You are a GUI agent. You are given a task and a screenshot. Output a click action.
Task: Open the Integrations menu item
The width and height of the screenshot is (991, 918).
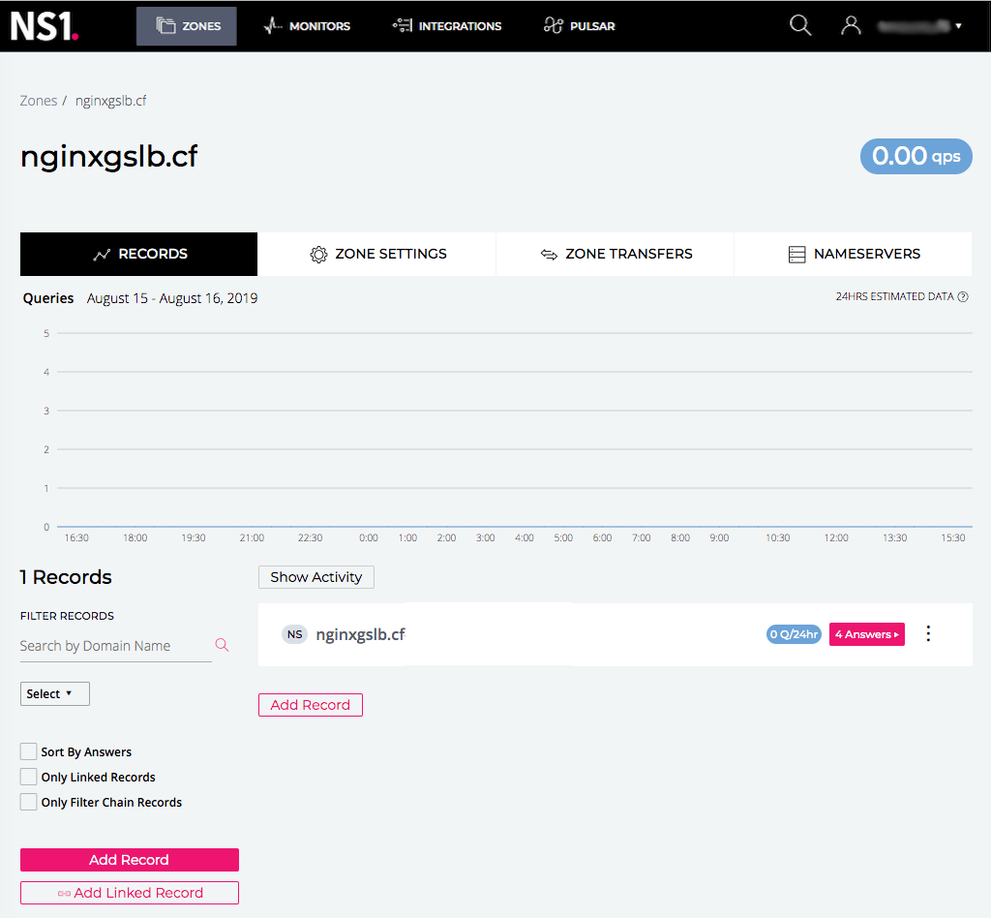coord(446,26)
